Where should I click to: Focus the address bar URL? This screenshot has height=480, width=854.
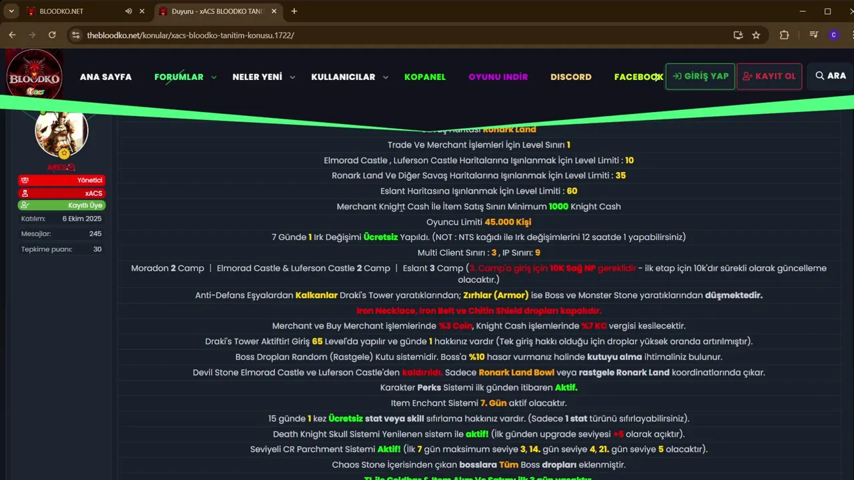[x=190, y=35]
